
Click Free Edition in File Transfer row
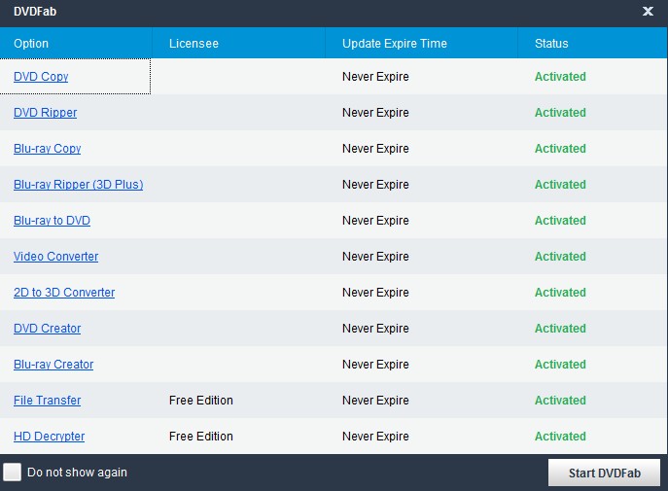[x=201, y=401]
